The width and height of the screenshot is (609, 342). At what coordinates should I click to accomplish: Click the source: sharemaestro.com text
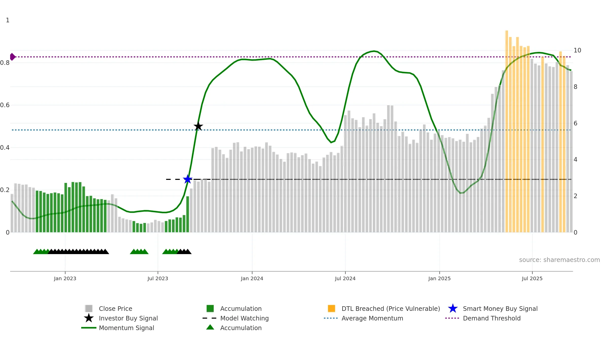560,260
